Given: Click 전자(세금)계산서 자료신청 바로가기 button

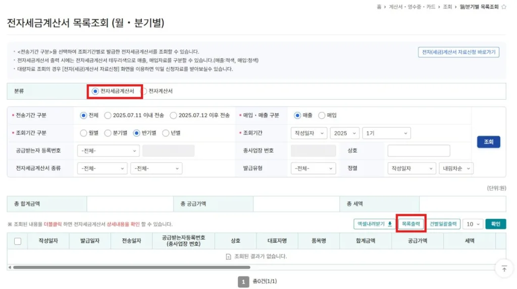Looking at the screenshot, I should pos(458,52).
